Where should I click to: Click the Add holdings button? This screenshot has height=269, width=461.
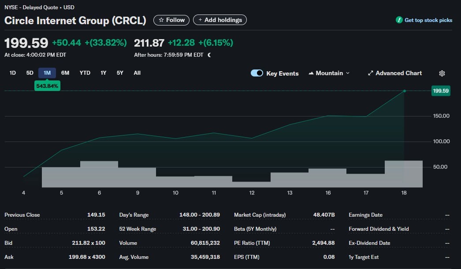[x=220, y=20]
